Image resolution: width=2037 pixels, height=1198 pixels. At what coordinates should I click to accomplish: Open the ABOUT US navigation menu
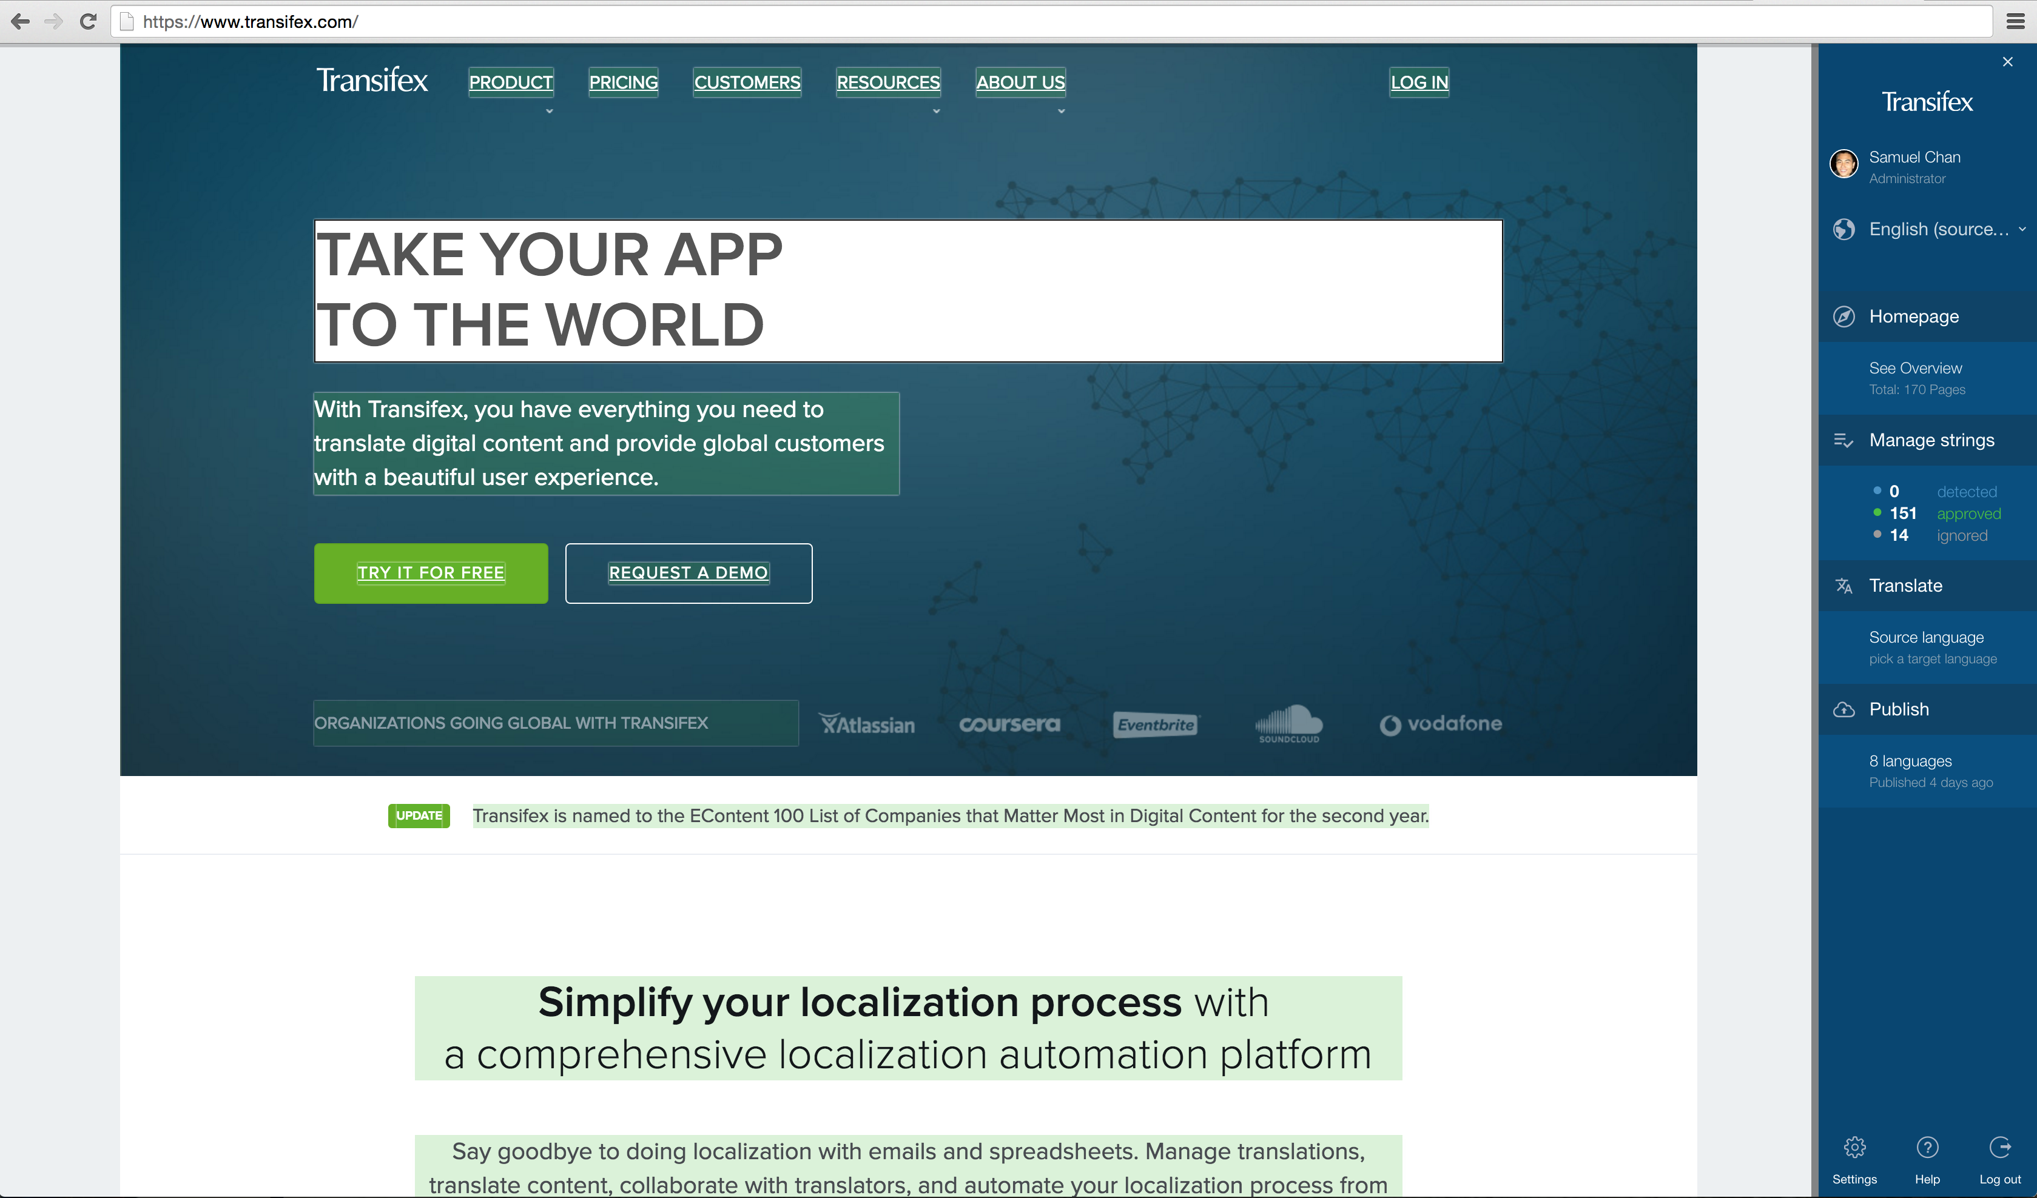coord(1020,82)
